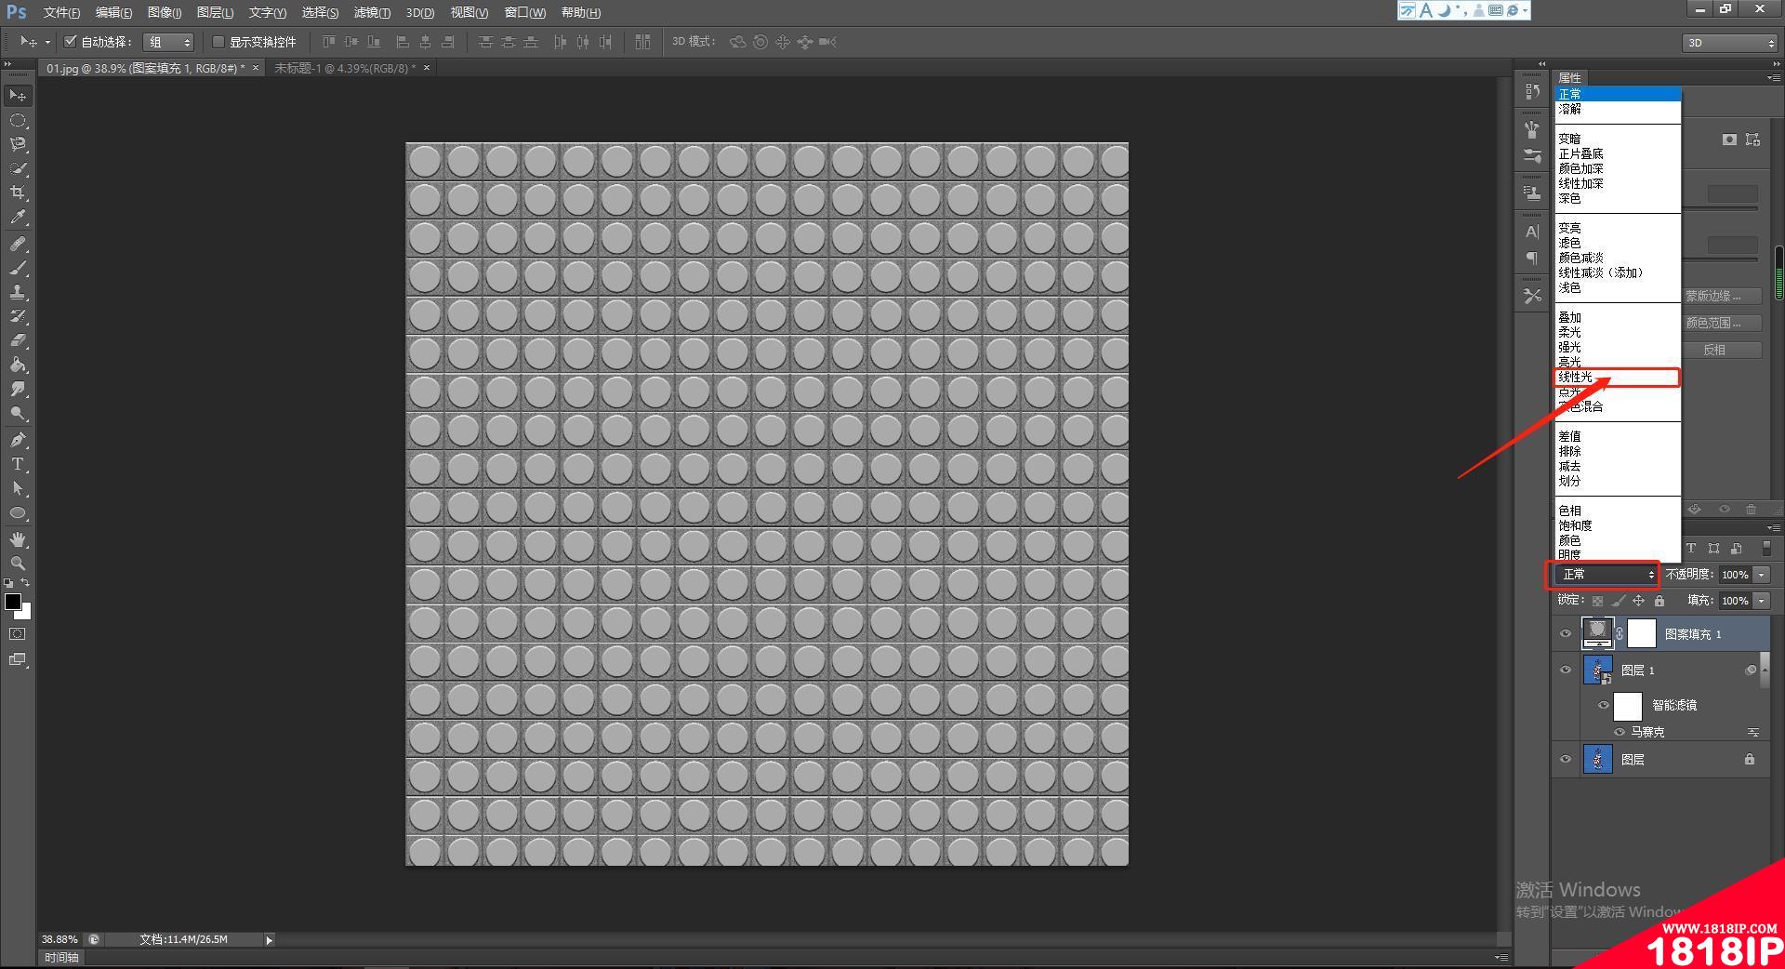Choose 正片叠底 blend mode
The height and width of the screenshot is (969, 1785).
point(1618,153)
